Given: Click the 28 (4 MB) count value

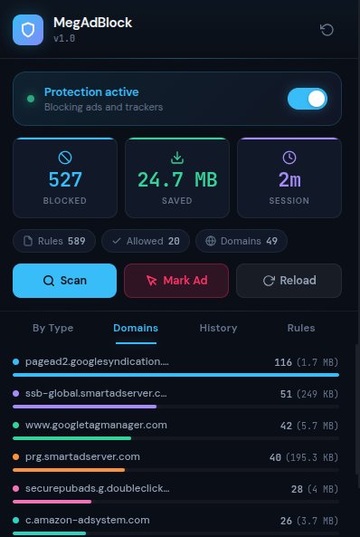Looking at the screenshot, I should click(x=315, y=489).
